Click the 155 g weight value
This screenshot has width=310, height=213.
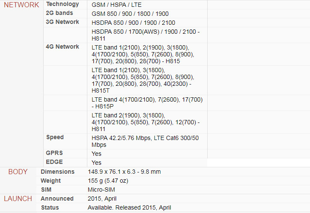108,181
